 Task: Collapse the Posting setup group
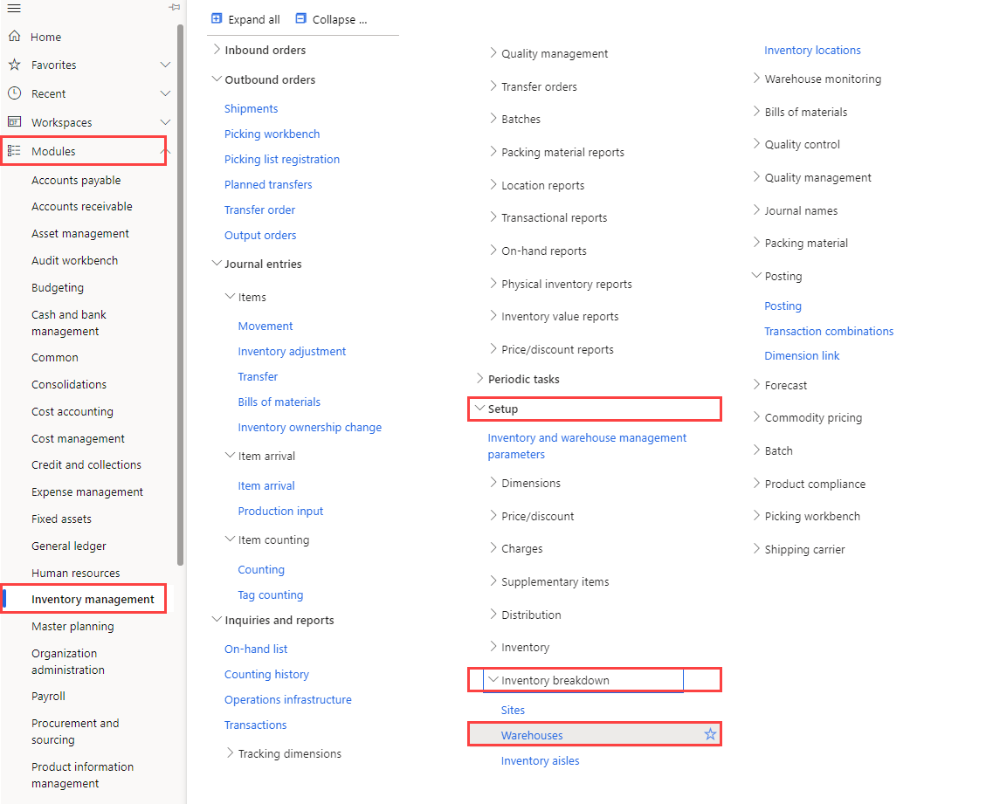(x=756, y=275)
